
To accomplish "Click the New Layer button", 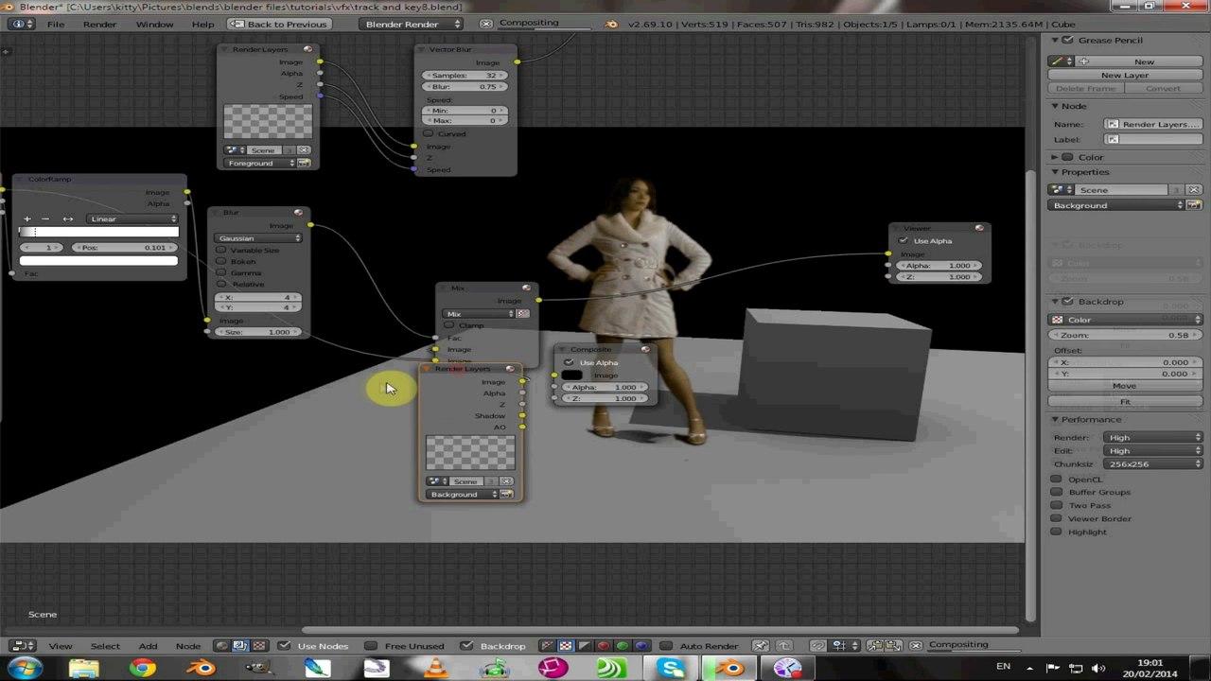I will [x=1125, y=75].
